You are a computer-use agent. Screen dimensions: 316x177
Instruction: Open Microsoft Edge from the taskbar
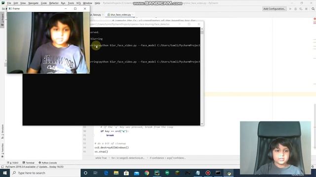tap(106, 173)
